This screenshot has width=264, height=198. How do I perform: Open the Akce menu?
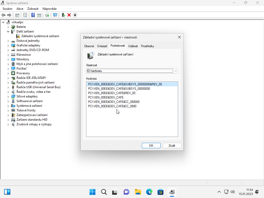click(20, 9)
